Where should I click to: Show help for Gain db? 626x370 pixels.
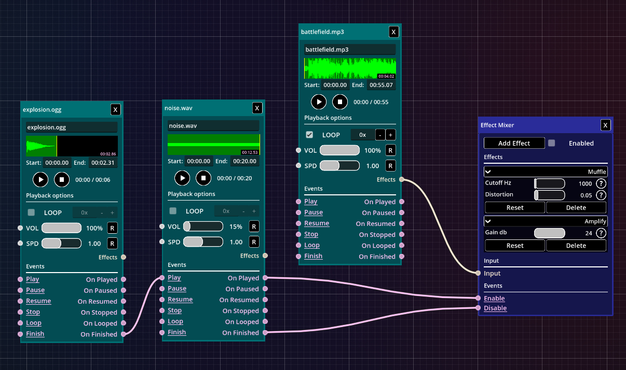pos(601,233)
